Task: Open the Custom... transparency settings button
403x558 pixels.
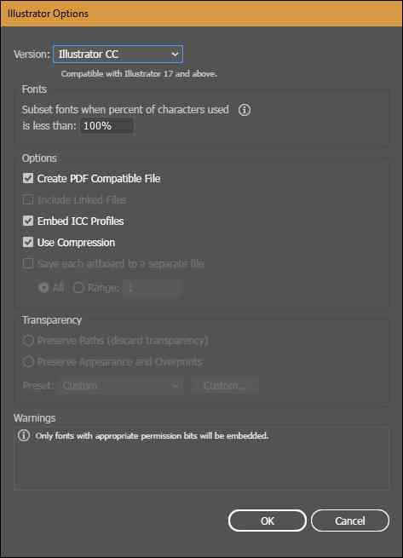Action: pos(225,385)
